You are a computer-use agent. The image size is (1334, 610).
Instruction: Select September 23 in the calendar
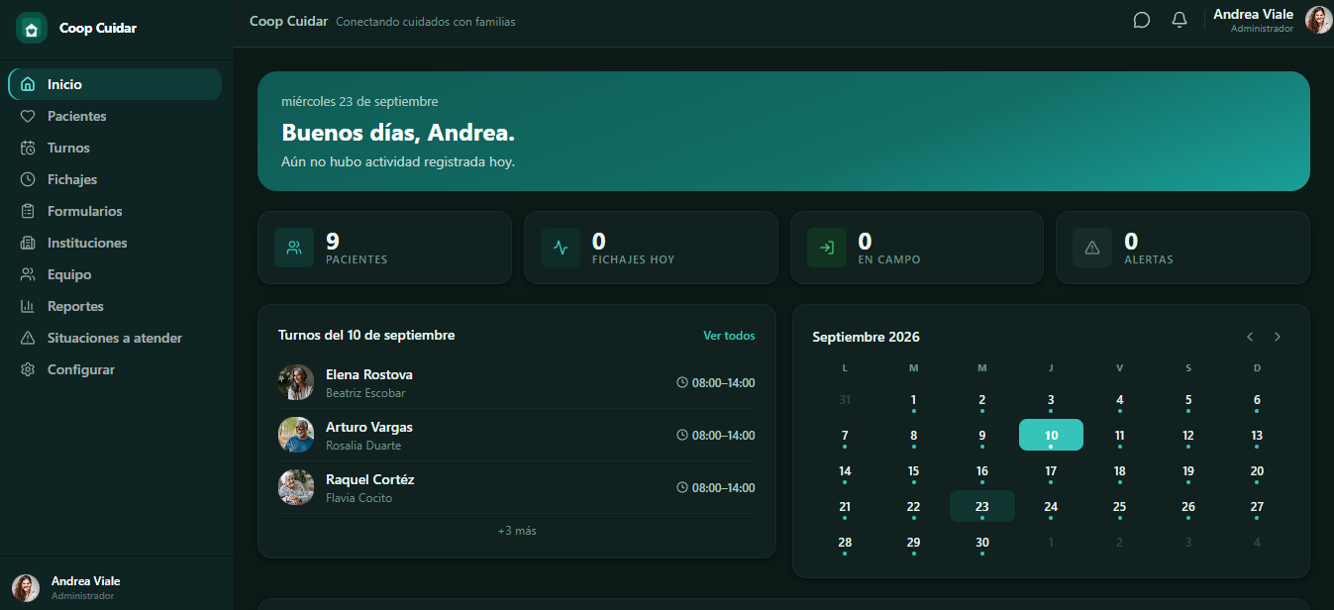982,506
